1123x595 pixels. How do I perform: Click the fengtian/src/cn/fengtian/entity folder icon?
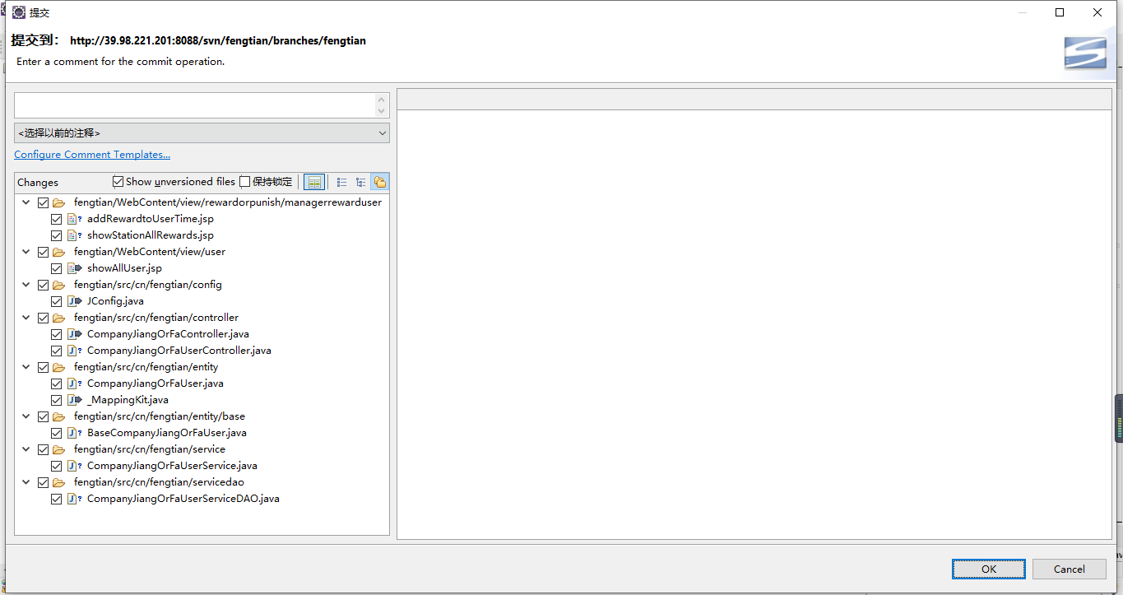[58, 367]
